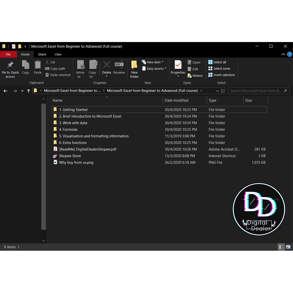Click the navigation pane scrollbar

click(x=43, y=167)
